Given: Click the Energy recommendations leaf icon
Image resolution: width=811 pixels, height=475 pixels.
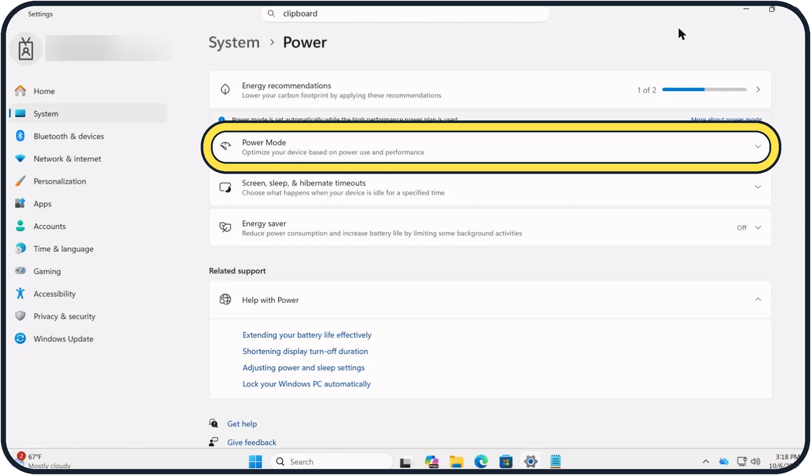Looking at the screenshot, I should (x=225, y=90).
